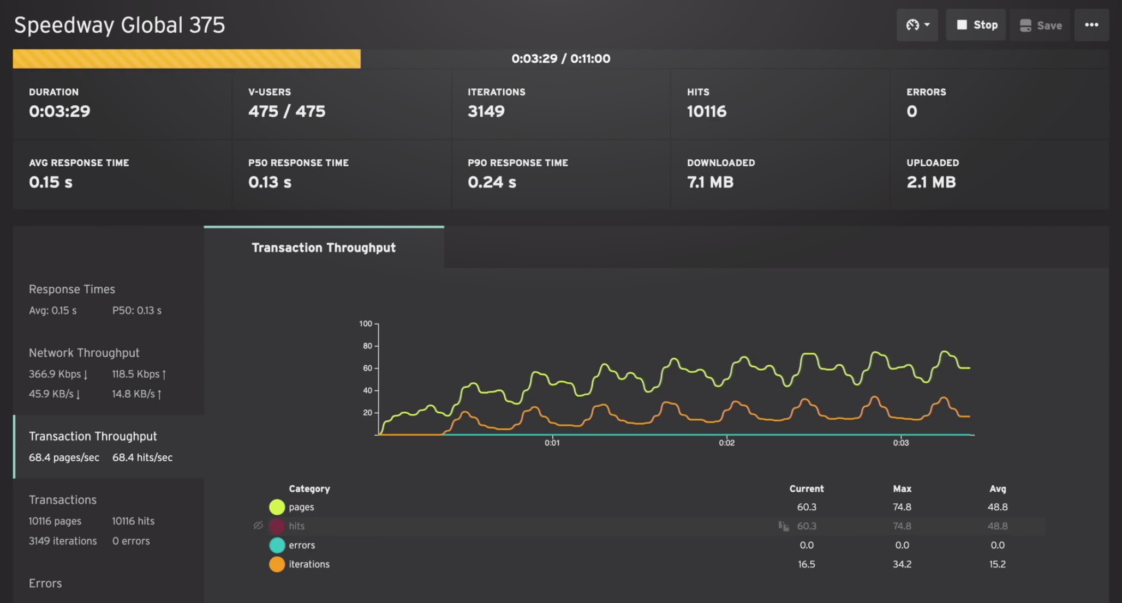Screen dimensions: 1122x603
Task: Click the Stop button to halt test
Action: (976, 25)
